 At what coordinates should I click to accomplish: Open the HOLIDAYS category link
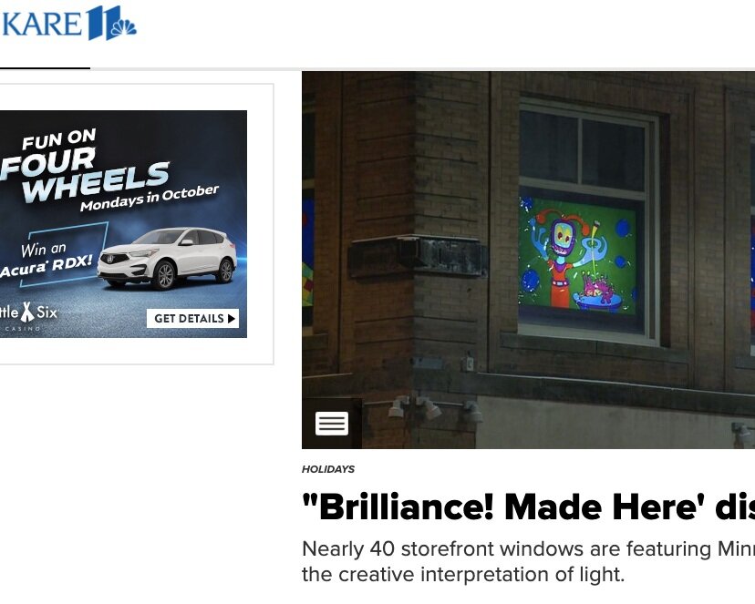[328, 469]
